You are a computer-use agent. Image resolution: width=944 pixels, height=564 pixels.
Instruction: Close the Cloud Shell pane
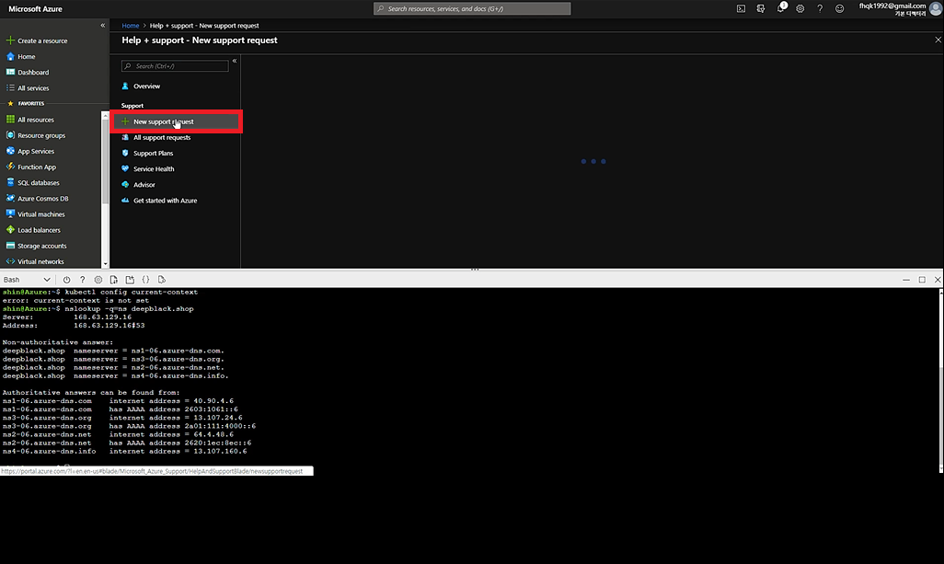938,280
